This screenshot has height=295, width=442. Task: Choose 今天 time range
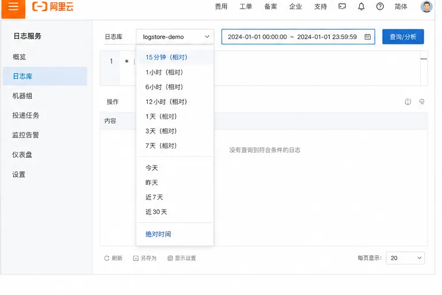point(175,168)
